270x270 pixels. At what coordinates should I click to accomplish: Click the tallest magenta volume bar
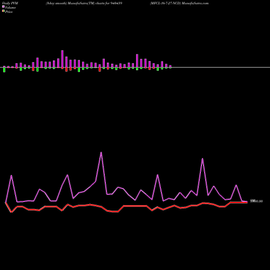pos(62,59)
